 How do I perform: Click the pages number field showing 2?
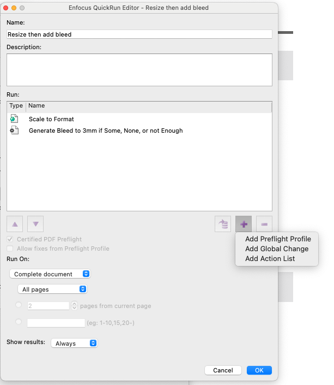48,306
